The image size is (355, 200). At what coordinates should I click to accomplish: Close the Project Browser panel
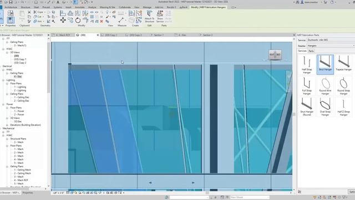coord(48,35)
